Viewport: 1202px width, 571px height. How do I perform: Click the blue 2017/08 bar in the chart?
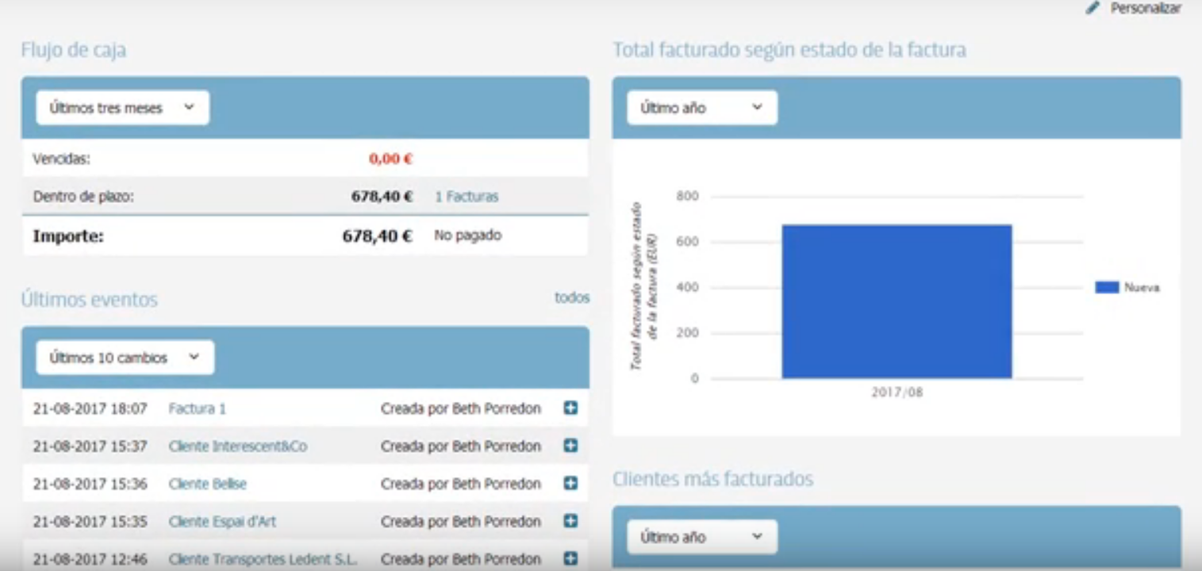897,301
